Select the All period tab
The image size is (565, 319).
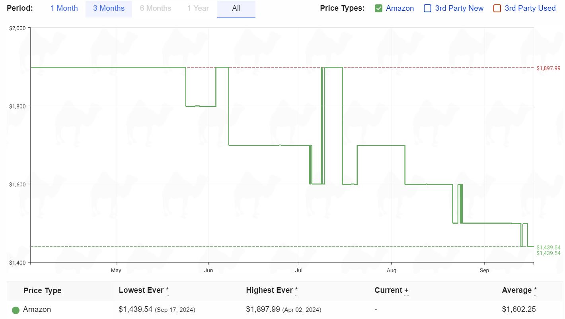pyautogui.click(x=236, y=8)
